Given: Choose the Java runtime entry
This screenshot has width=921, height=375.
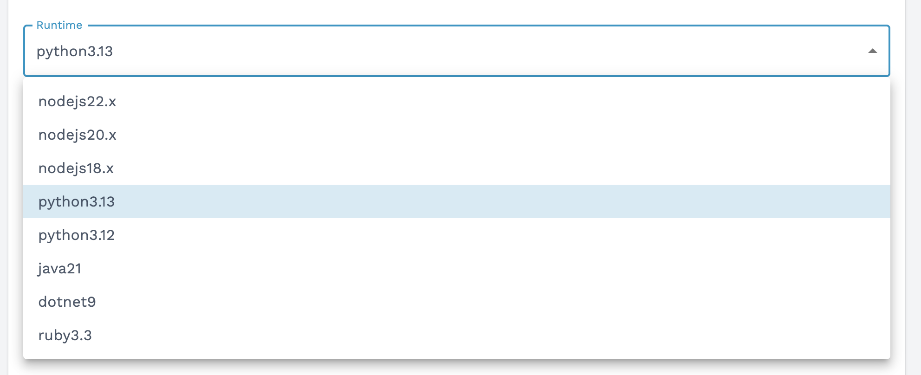Looking at the screenshot, I should coord(59,268).
